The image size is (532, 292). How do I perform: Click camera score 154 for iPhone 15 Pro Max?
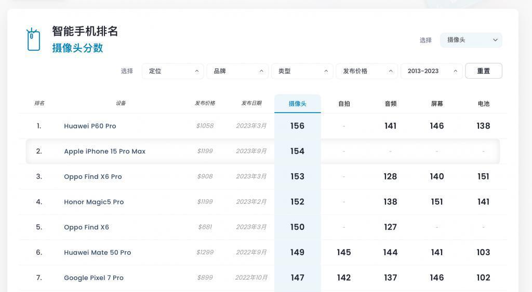click(x=297, y=151)
